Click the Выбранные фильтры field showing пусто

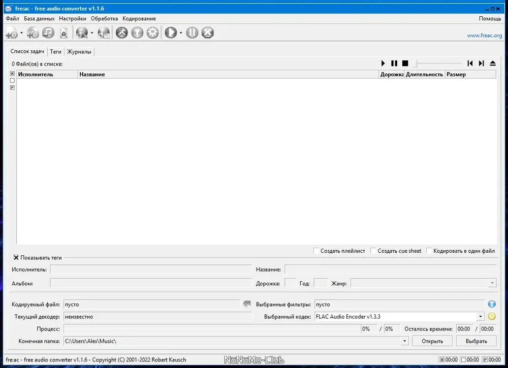point(399,304)
